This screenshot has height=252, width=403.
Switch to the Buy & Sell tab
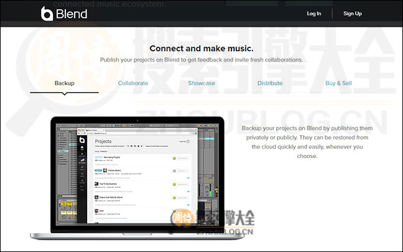338,83
